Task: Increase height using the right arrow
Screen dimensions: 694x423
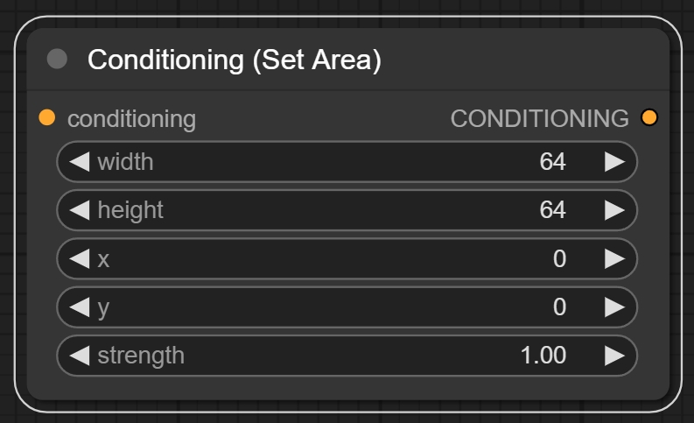Action: pos(614,210)
